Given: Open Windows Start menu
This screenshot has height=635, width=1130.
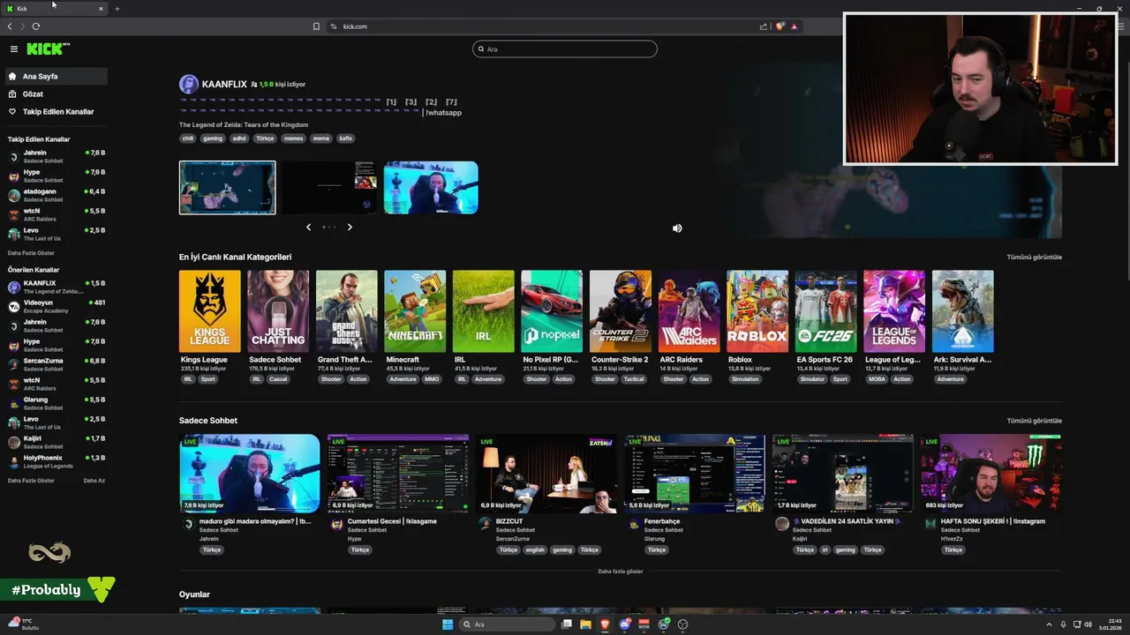Looking at the screenshot, I should coord(448,624).
